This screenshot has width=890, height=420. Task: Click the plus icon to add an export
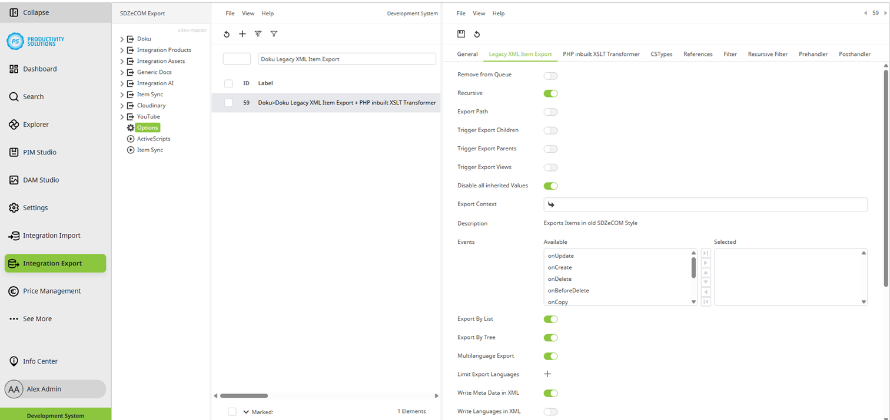(x=243, y=33)
